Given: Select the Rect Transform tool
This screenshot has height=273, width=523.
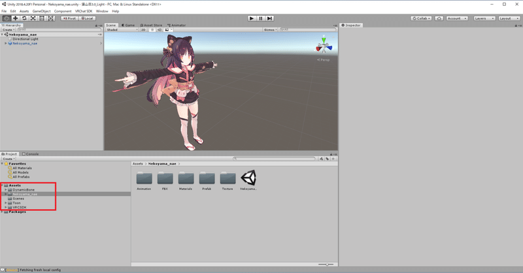Looking at the screenshot, I should pyautogui.click(x=42, y=18).
